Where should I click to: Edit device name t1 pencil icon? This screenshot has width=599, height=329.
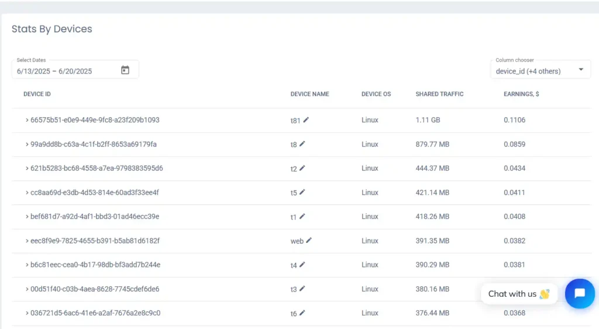click(302, 216)
